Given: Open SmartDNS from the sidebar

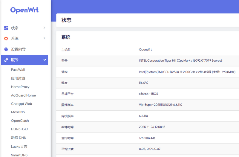Looking at the screenshot, I should pyautogui.click(x=19, y=155).
